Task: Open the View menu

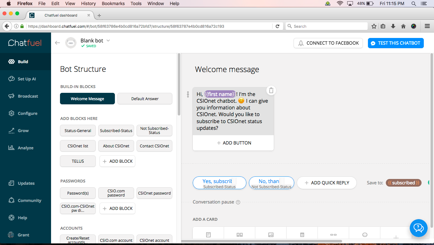Action: (x=70, y=4)
